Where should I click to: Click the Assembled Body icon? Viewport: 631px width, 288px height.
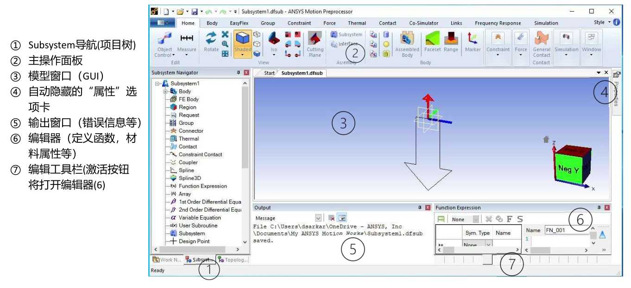(x=407, y=44)
